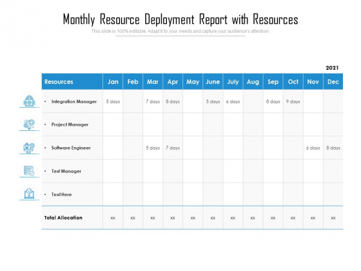The height and width of the screenshot is (271, 361).
Task: Click Total Allocation xx under June
Action: coord(213,218)
